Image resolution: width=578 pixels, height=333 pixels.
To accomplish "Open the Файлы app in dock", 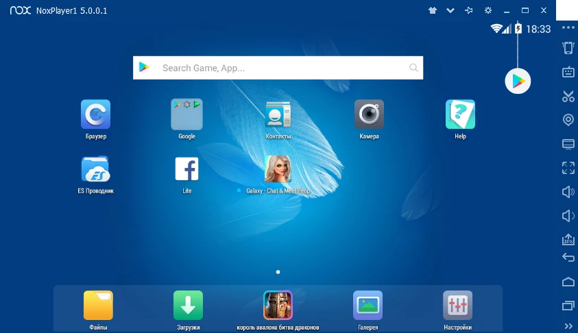I will 98,306.
